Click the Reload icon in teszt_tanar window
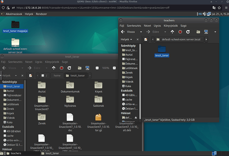 pyautogui.click(x=69, y=68)
